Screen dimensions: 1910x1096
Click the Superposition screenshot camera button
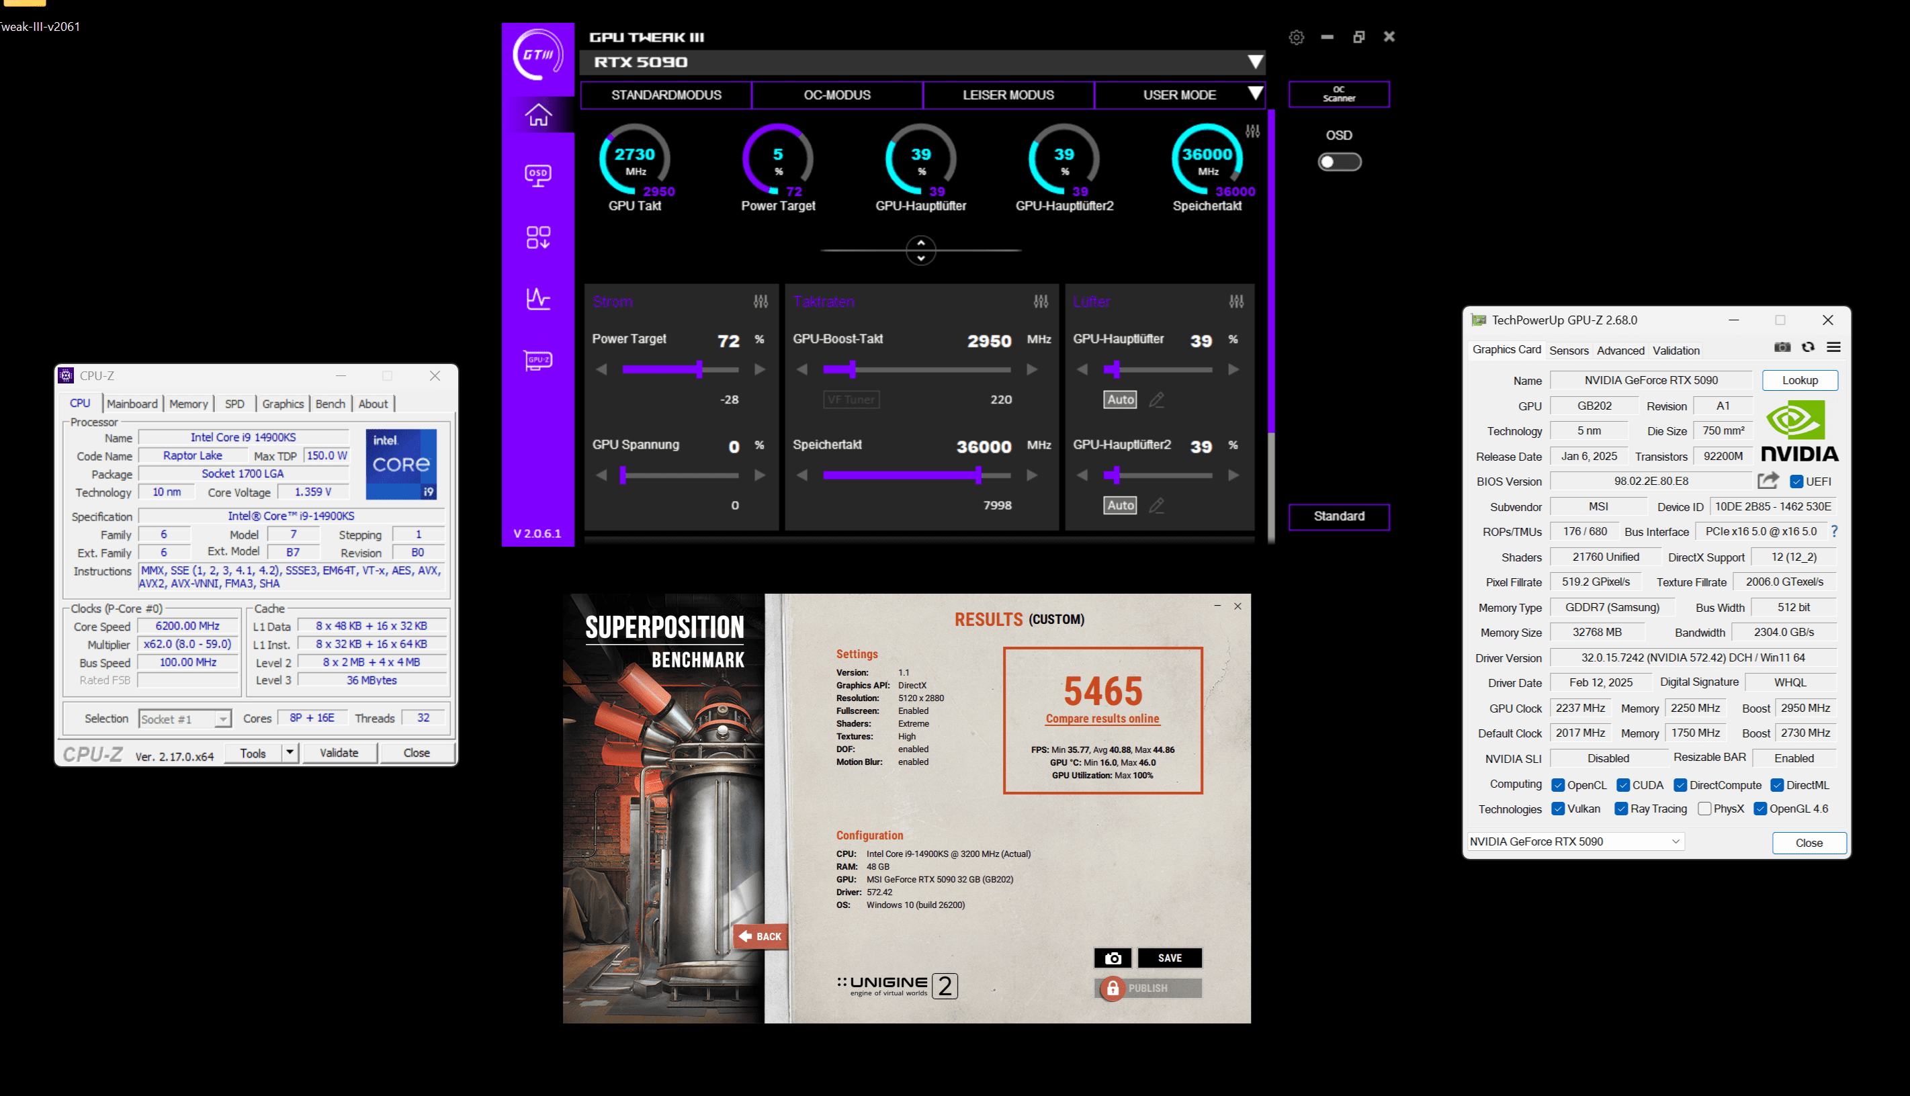pos(1112,958)
